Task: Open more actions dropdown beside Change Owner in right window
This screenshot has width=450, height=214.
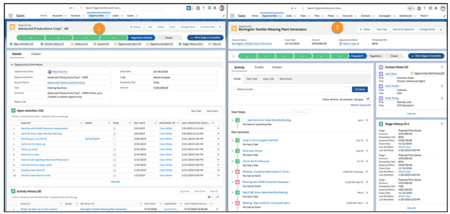Action: coord(441,29)
